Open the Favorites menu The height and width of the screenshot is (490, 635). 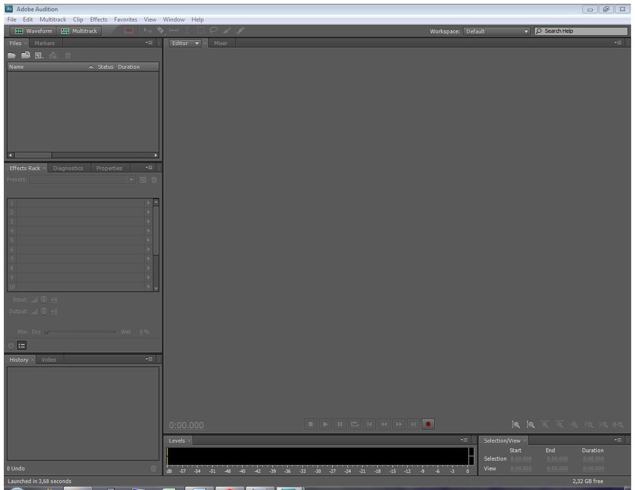tap(125, 20)
